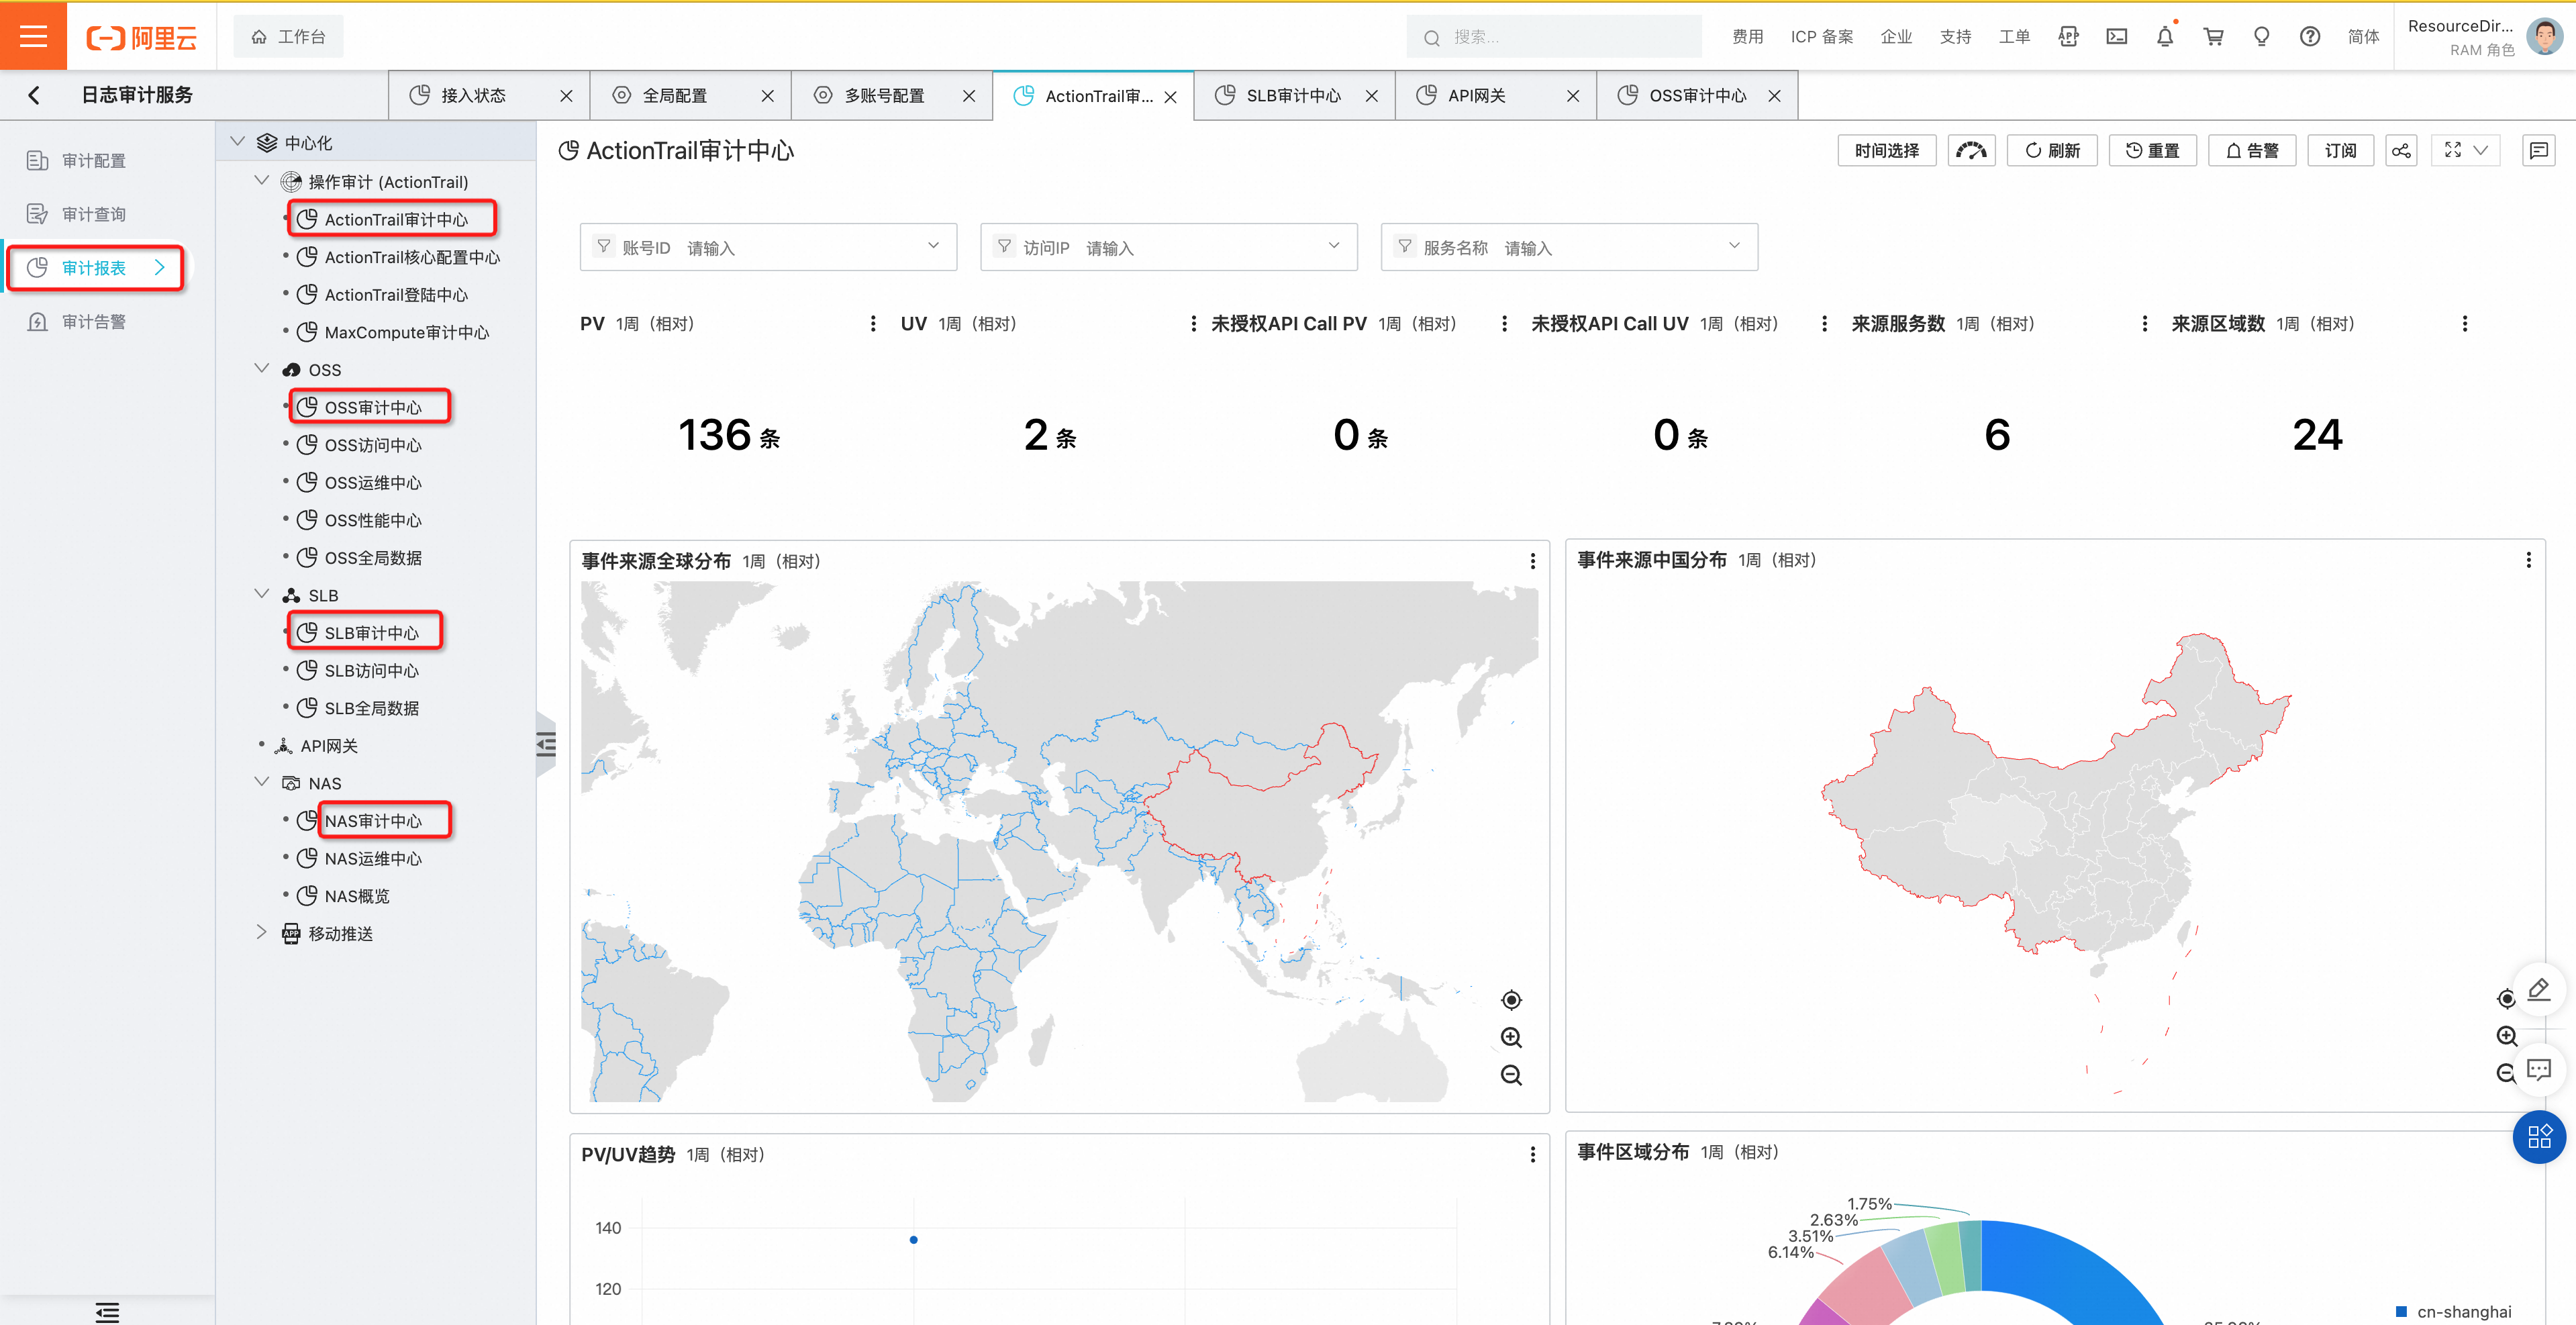Click the top search input field

click(x=1554, y=37)
